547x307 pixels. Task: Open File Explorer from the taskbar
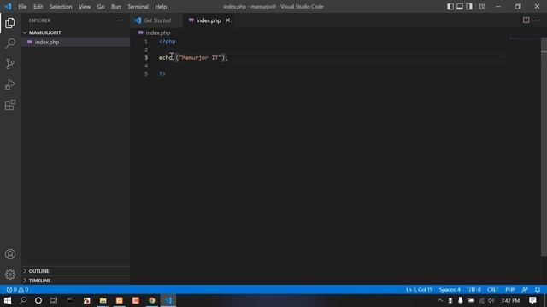click(103, 300)
